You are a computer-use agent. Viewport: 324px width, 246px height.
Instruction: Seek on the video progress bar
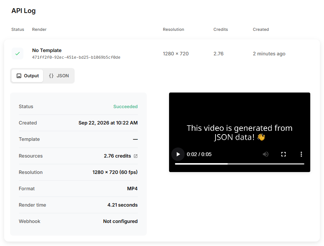[x=240, y=164]
